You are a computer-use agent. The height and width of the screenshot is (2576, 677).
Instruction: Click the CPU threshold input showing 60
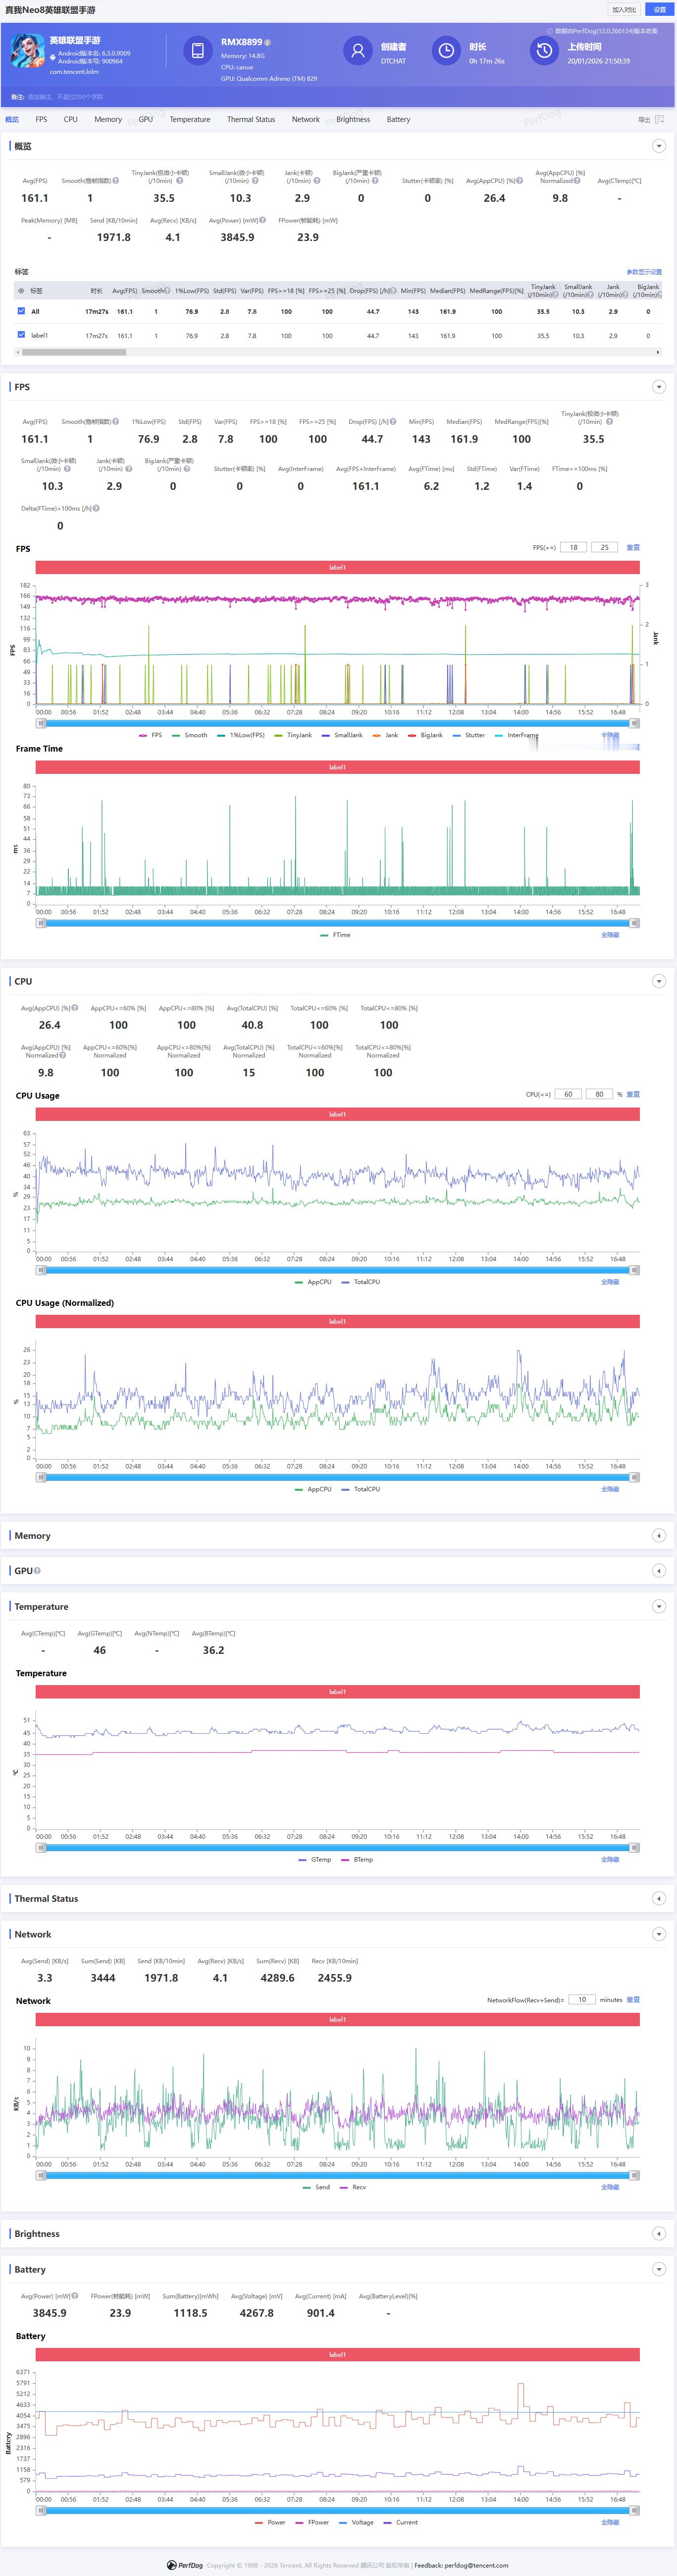[x=568, y=1094]
